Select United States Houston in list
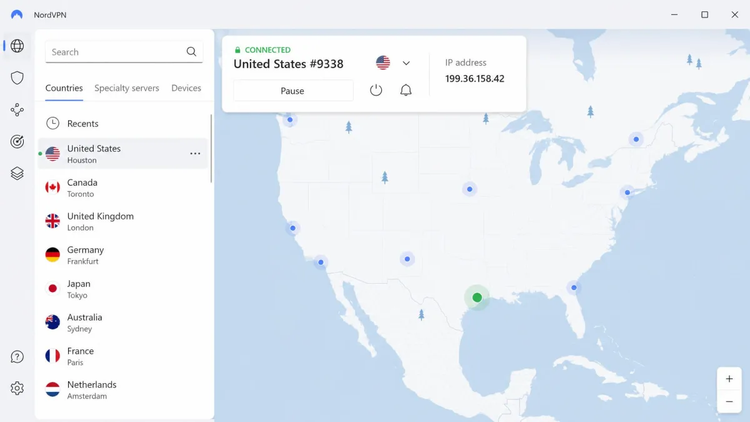Viewport: 750px width, 422px height. 122,154
